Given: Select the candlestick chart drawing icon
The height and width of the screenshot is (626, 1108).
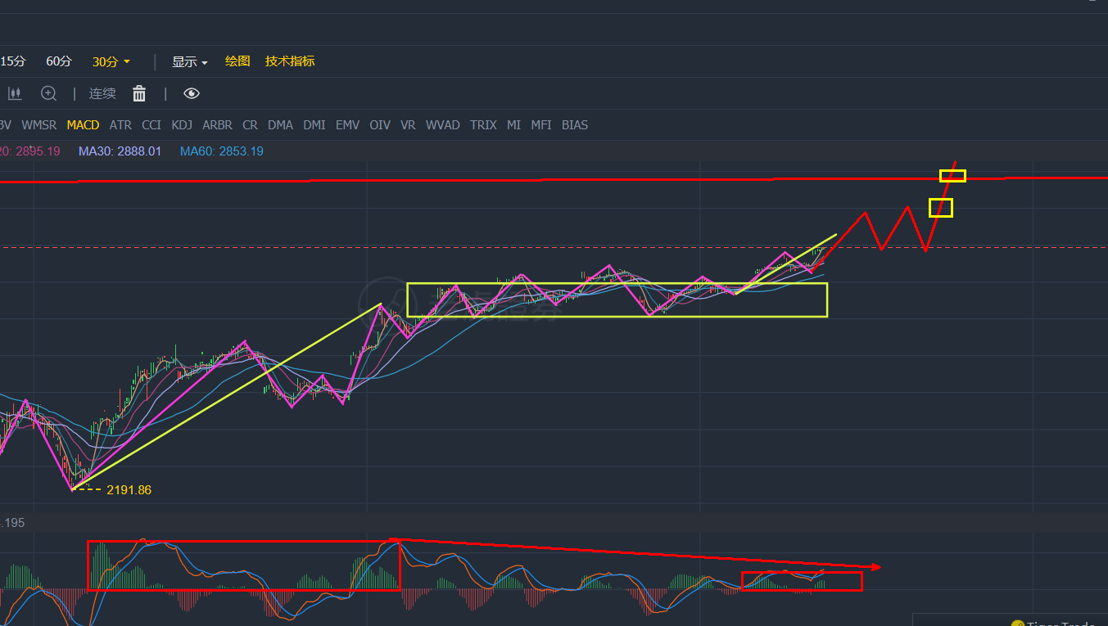Looking at the screenshot, I should point(14,93).
